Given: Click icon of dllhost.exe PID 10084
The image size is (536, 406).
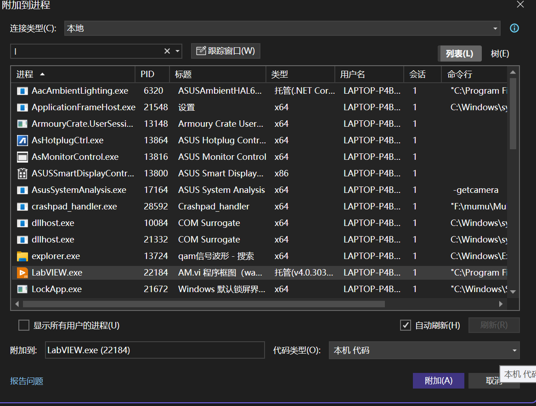Looking at the screenshot, I should 22,223.
